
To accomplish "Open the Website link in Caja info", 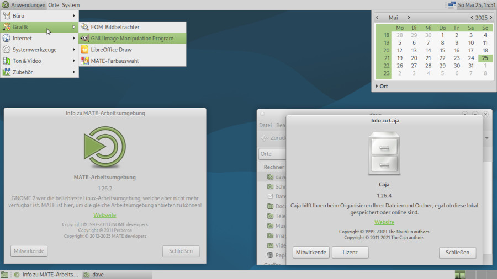I will [384, 222].
